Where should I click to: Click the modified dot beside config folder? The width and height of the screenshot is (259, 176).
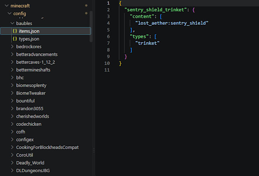click(86, 13)
